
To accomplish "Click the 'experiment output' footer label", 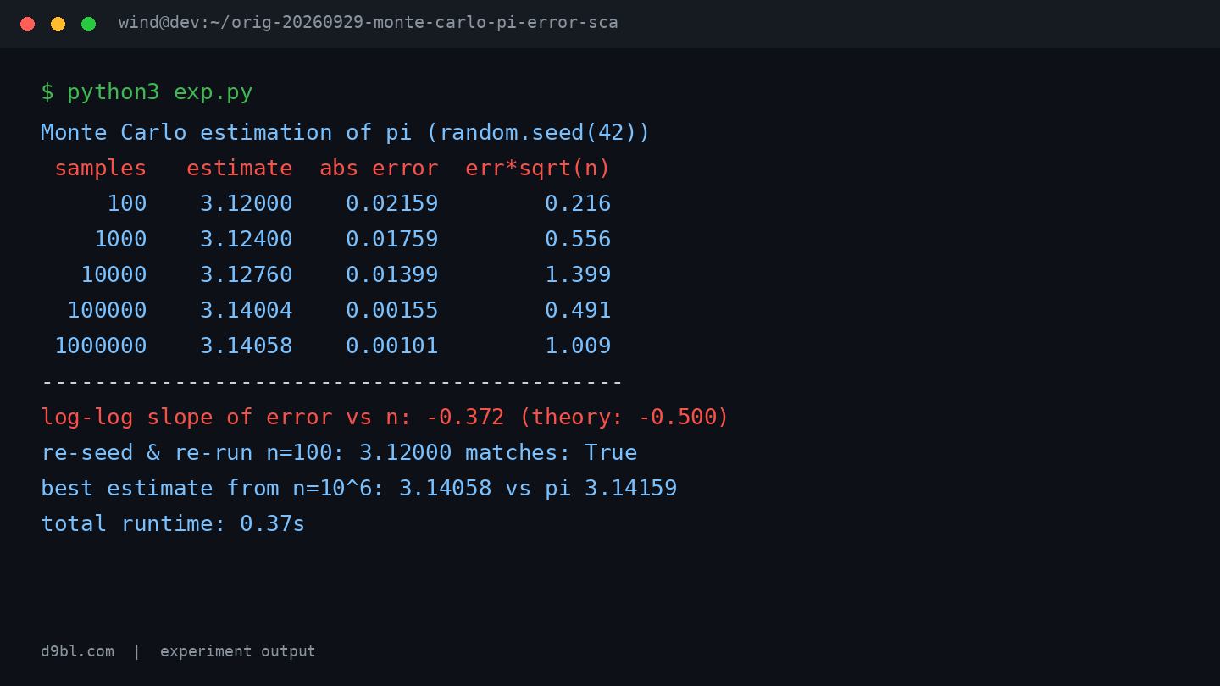I will pyautogui.click(x=238, y=651).
